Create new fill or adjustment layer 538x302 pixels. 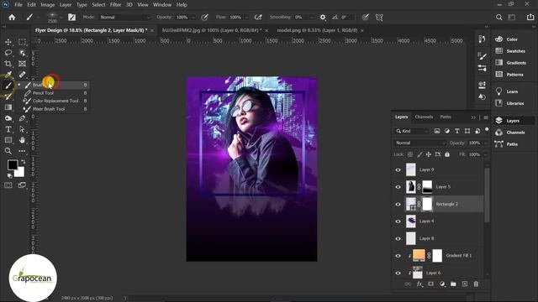(442, 284)
